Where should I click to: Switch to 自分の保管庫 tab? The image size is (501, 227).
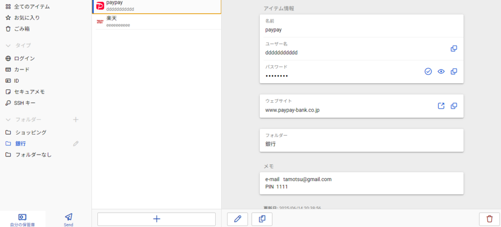(x=23, y=219)
